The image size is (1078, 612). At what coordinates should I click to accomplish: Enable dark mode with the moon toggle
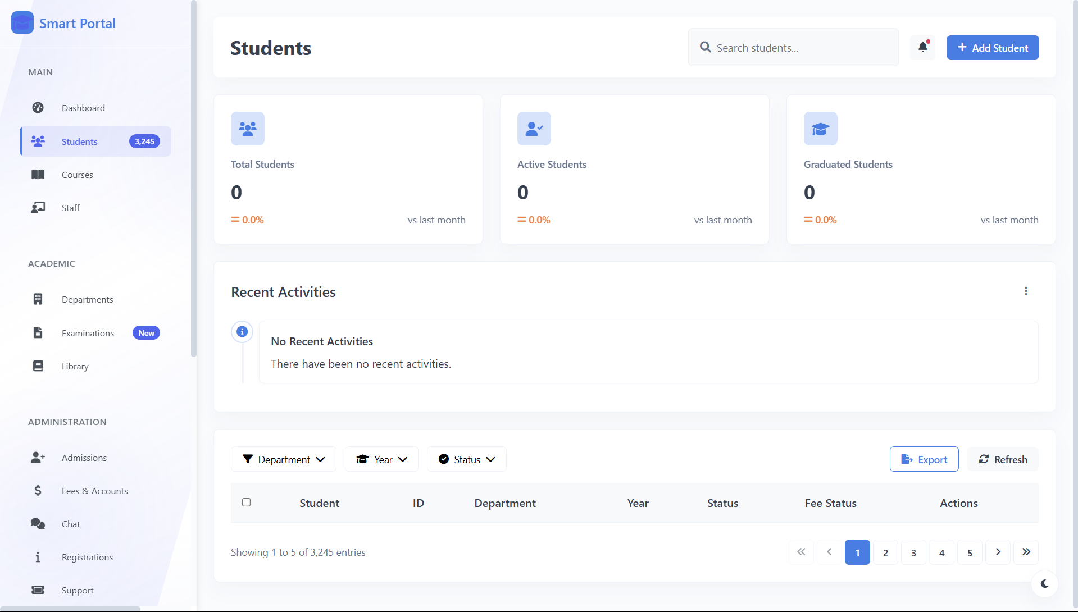click(x=1044, y=584)
